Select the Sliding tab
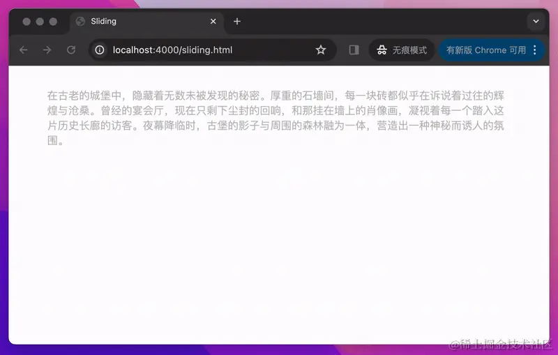 pyautogui.click(x=146, y=22)
